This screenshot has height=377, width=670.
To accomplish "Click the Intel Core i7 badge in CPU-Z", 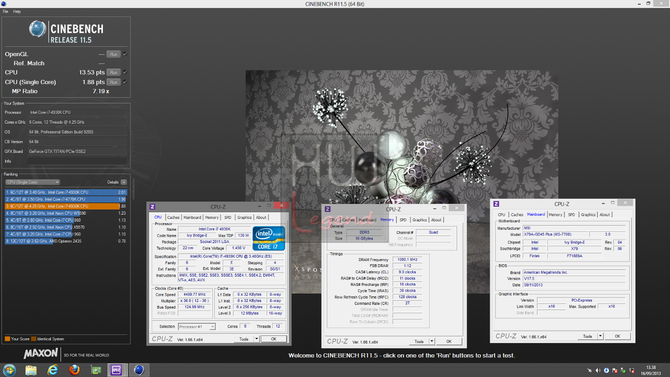I will coord(269,238).
